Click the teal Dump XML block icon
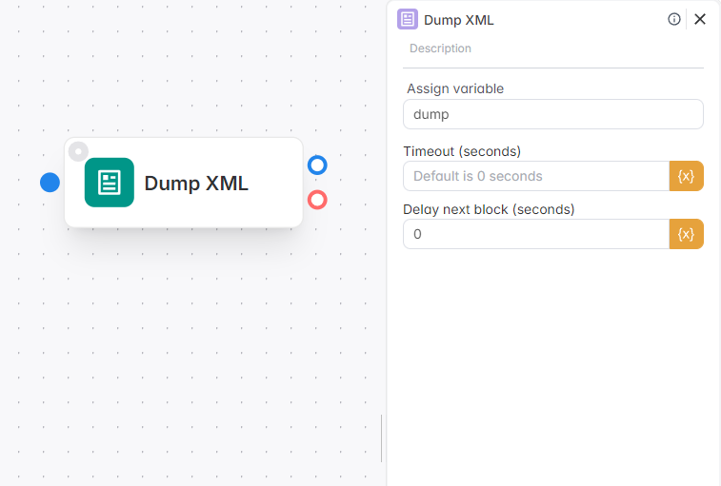The image size is (721, 486). tap(109, 183)
